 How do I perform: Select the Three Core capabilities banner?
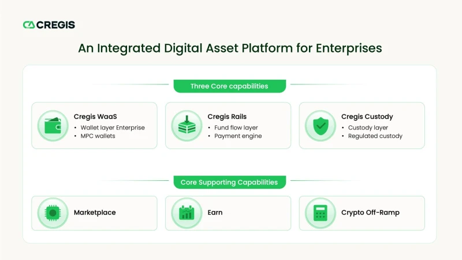[229, 86]
